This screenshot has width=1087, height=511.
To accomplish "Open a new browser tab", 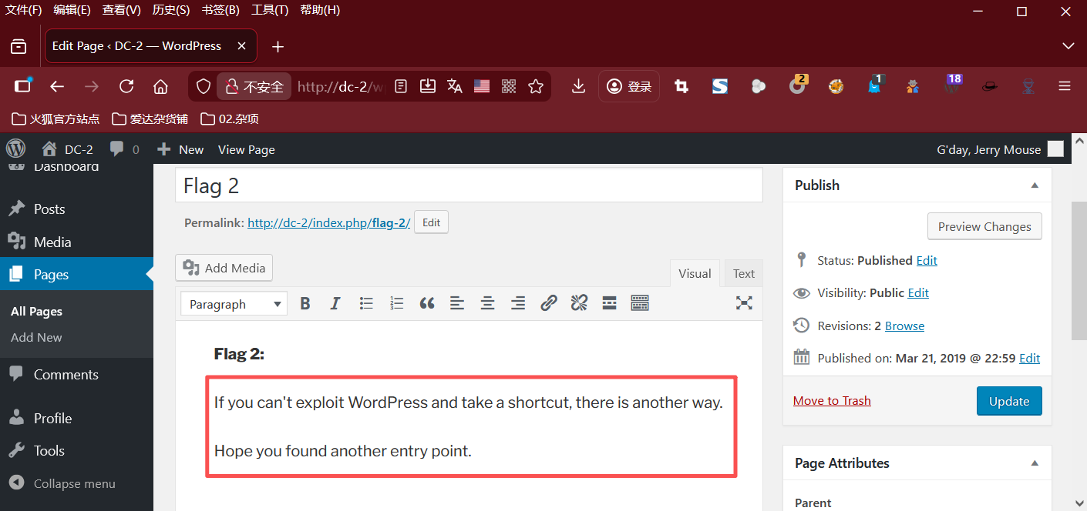I will click(278, 46).
